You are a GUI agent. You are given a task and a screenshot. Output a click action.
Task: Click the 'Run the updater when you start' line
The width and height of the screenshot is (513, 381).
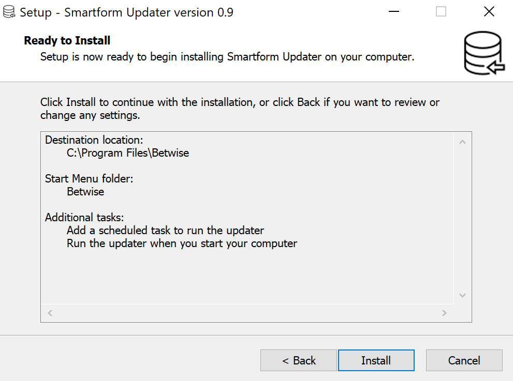(182, 243)
